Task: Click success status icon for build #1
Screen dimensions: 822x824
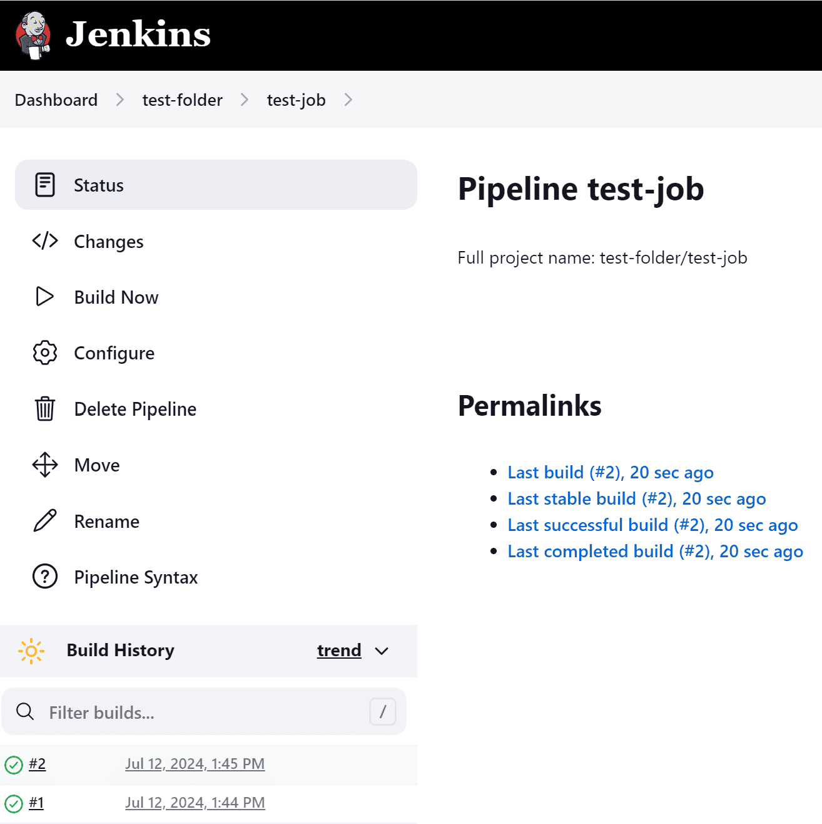Action: coord(14,803)
